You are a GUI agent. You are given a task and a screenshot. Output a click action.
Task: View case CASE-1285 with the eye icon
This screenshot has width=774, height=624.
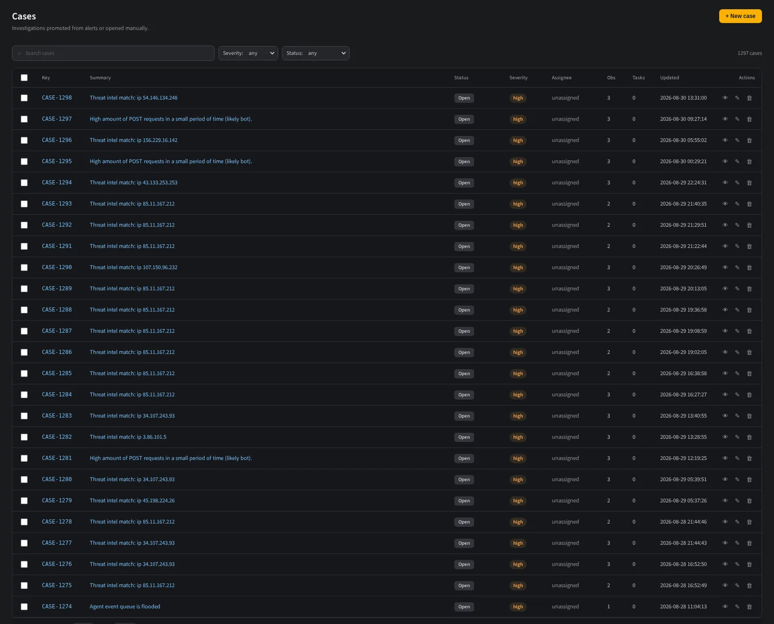coord(725,373)
